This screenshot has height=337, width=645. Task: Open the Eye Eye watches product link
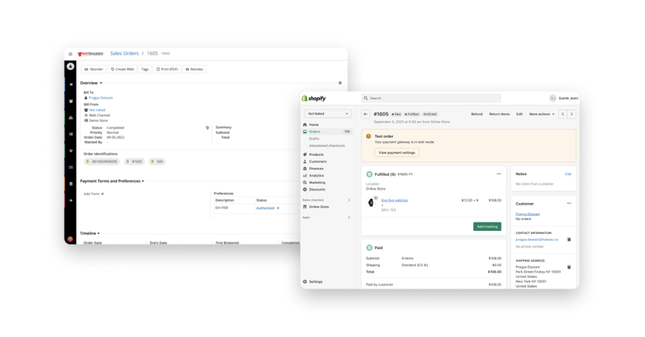pyautogui.click(x=394, y=200)
